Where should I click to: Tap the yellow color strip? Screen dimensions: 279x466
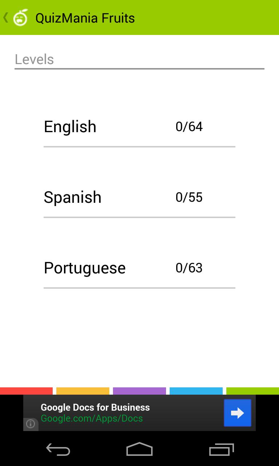point(83,391)
